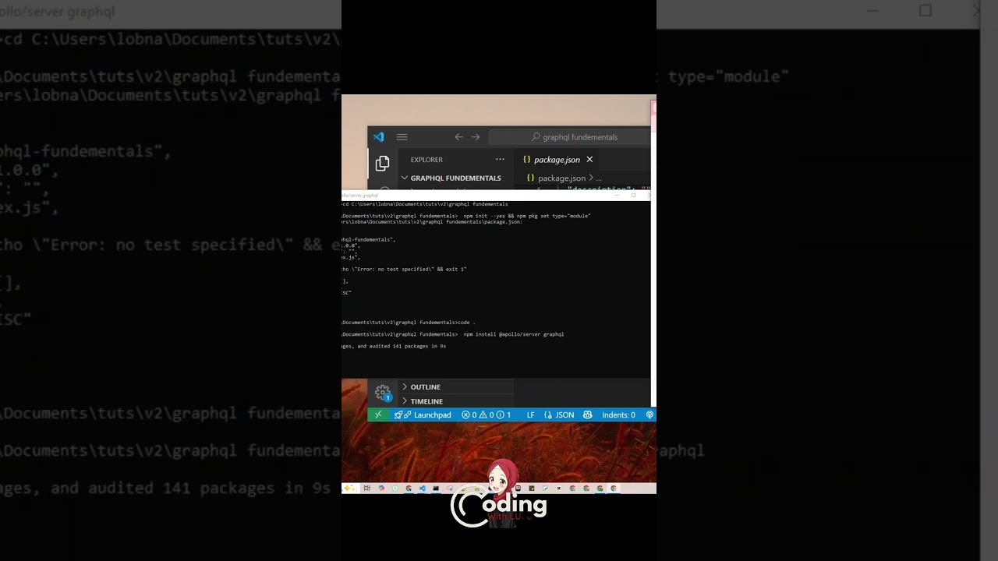
Task: Switch to the package.json editor tab
Action: [x=556, y=160]
